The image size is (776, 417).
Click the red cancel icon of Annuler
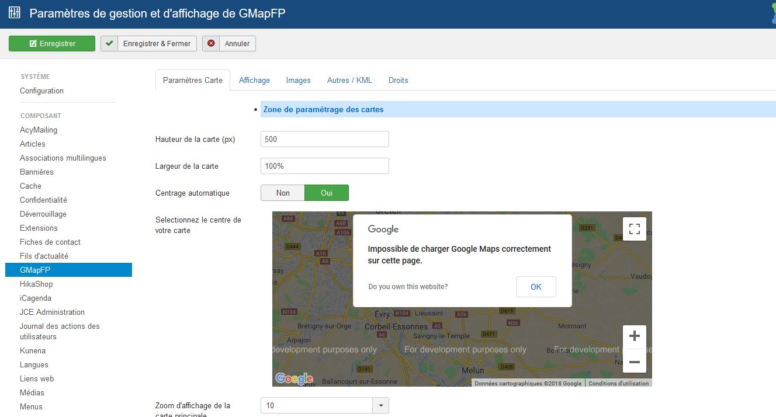click(x=211, y=43)
